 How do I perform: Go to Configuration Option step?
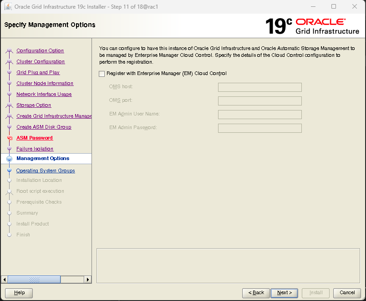click(40, 50)
